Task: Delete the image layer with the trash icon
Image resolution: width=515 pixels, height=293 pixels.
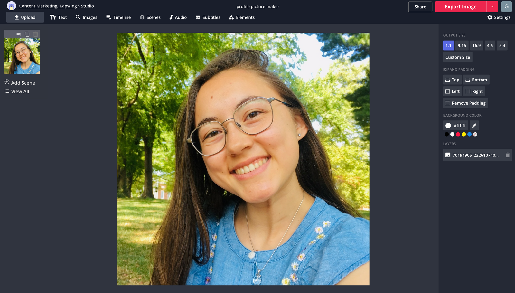Action: click(x=508, y=155)
